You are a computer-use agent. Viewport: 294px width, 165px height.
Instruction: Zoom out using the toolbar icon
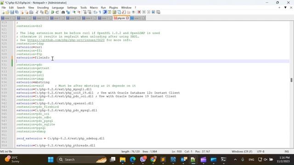[x=79, y=12]
